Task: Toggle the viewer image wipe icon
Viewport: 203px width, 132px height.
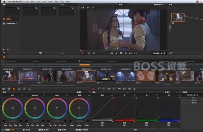Action: (82, 7)
